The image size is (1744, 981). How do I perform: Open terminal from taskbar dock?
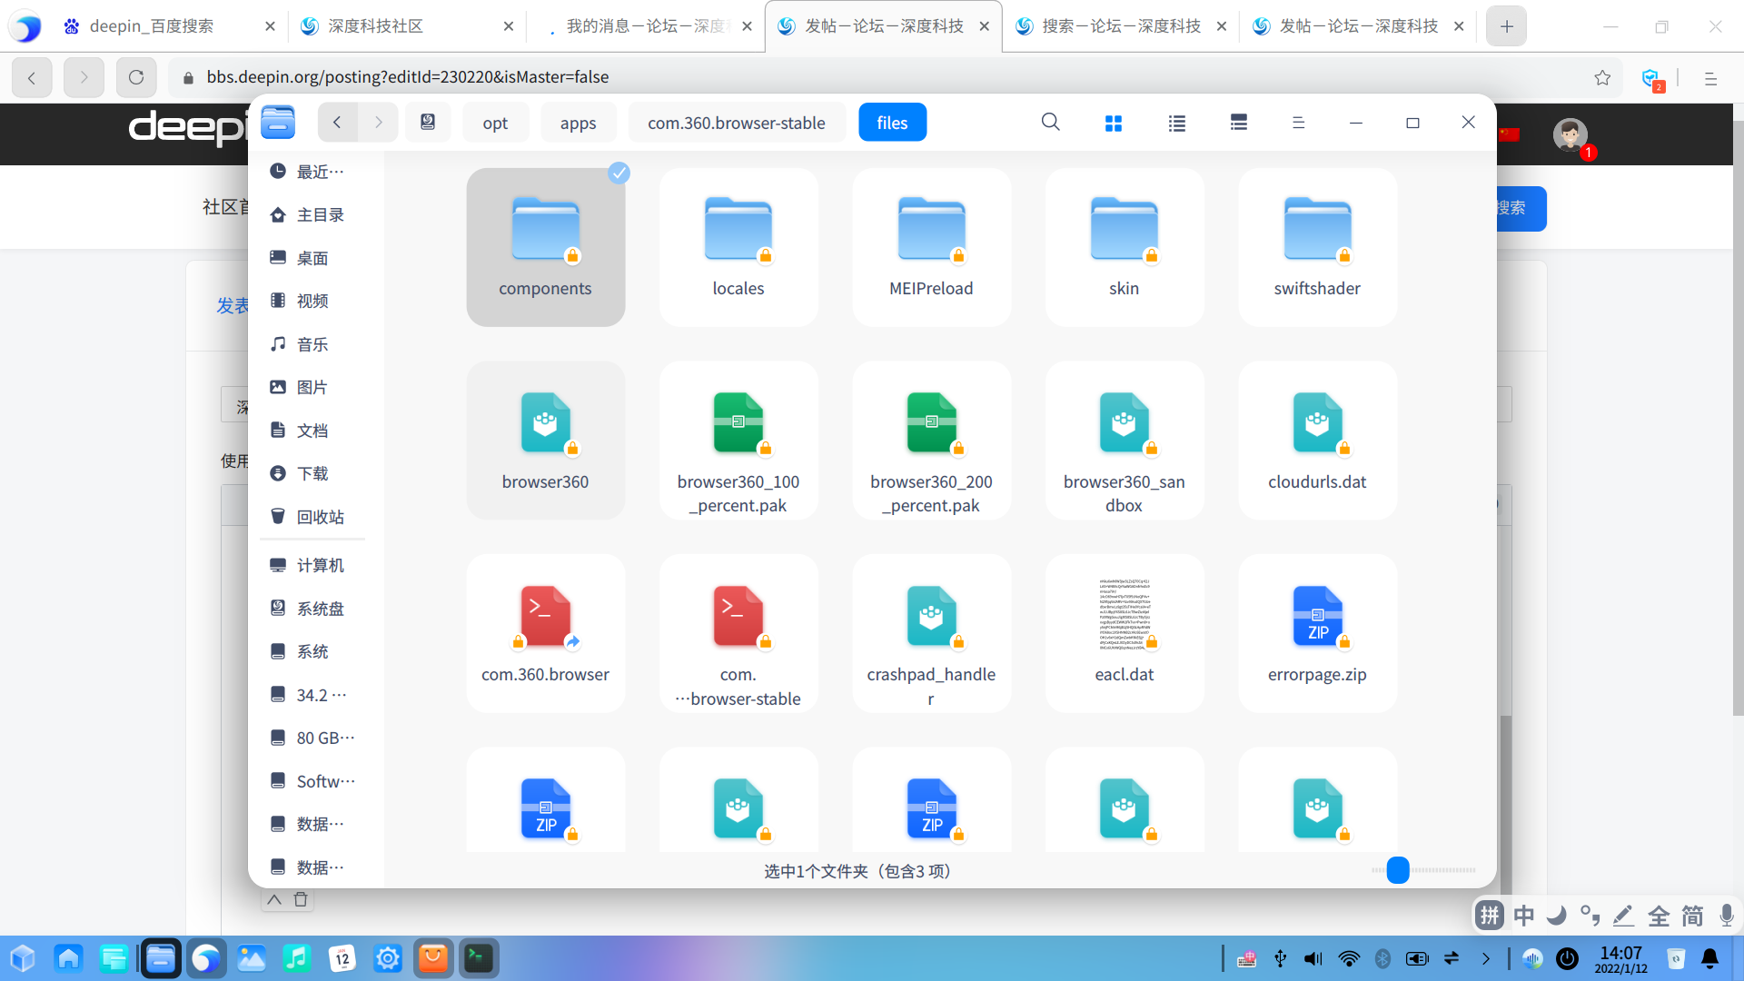click(479, 958)
